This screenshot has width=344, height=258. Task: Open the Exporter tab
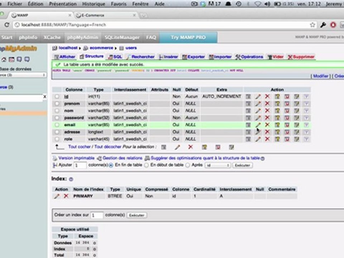click(x=193, y=57)
